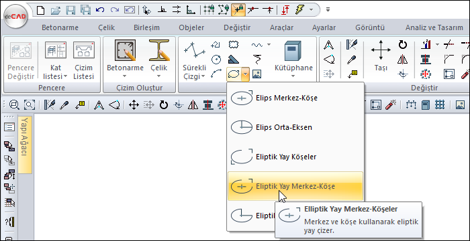
Task: Toggle the grid lock snap icon
Action: pos(209,10)
